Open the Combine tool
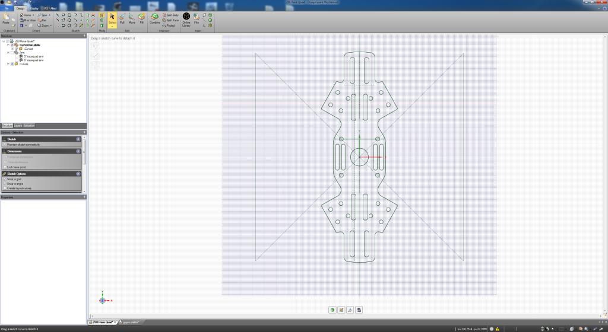The height and width of the screenshot is (332, 608). [155, 18]
